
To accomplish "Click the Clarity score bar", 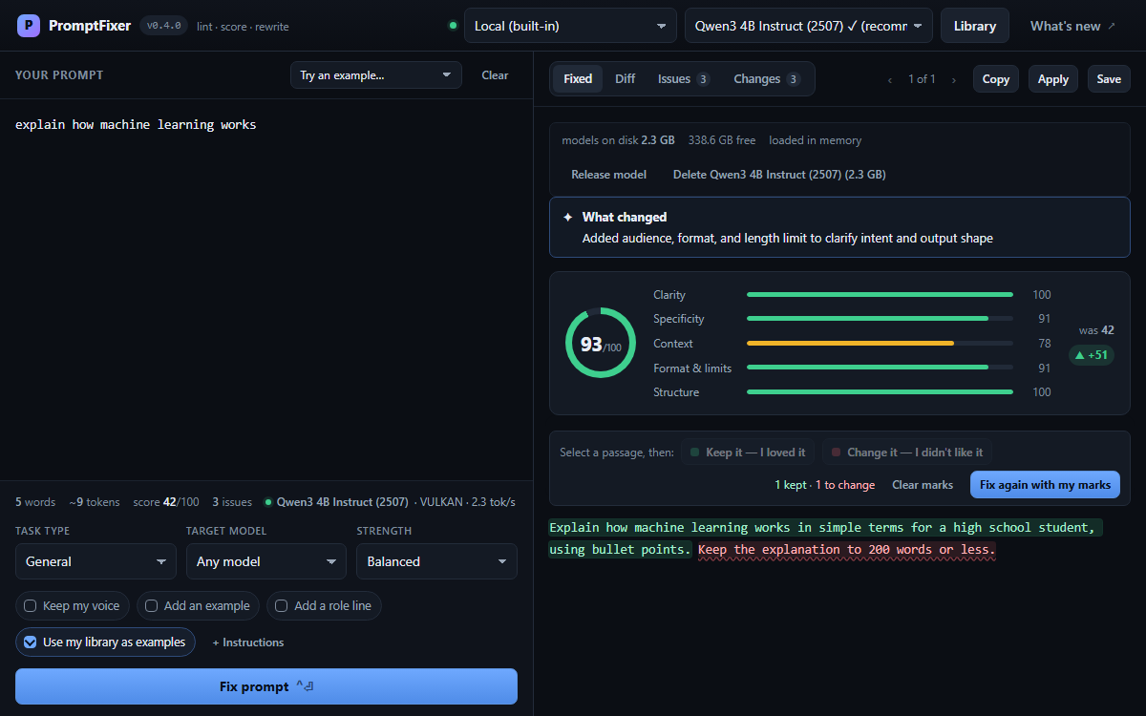I will 880,295.
